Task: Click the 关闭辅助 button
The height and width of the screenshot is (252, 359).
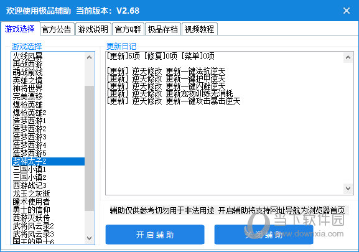Action: pos(264,235)
